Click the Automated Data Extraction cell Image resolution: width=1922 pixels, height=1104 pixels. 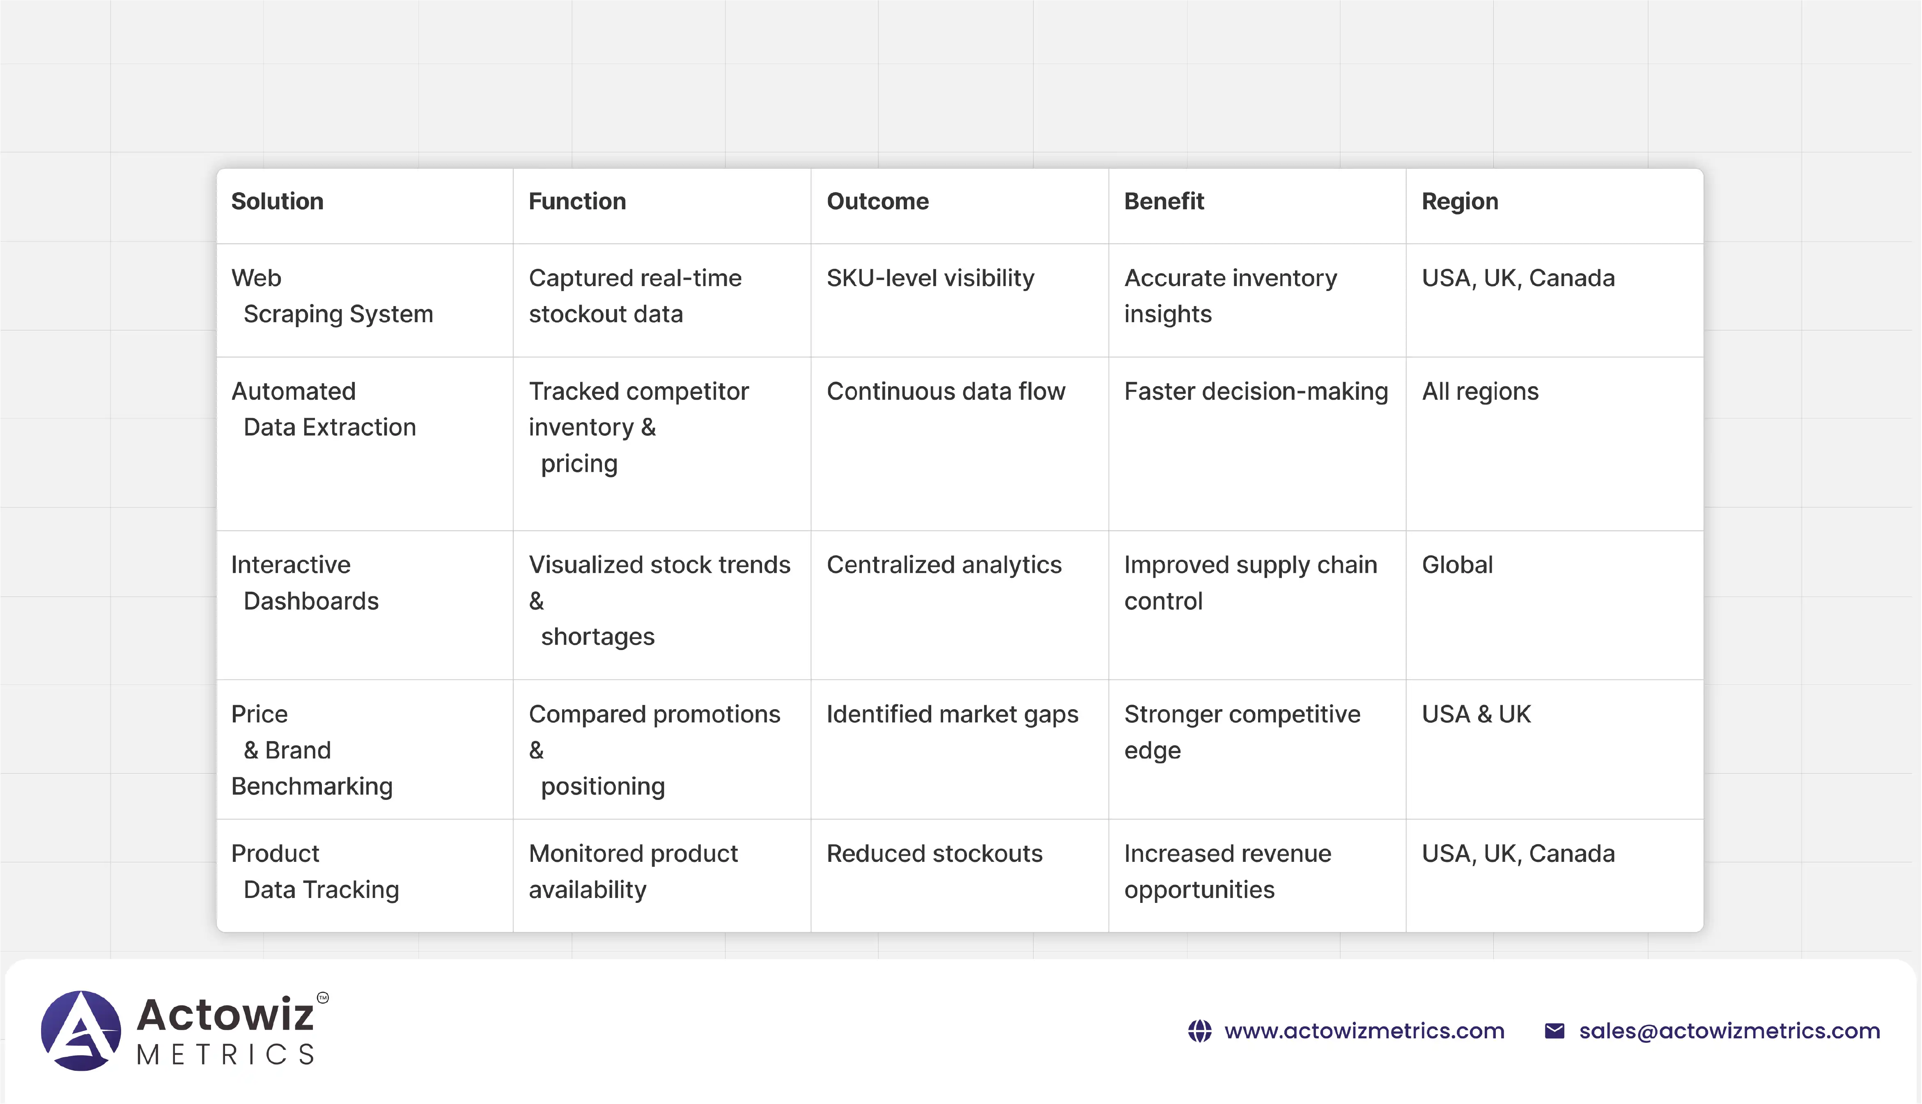324,410
